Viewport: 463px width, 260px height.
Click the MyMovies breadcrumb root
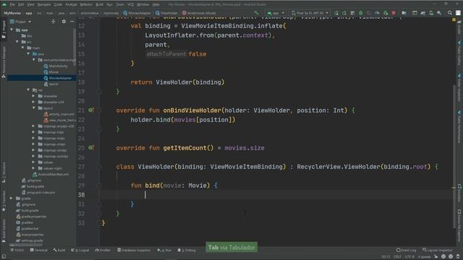click(x=12, y=13)
